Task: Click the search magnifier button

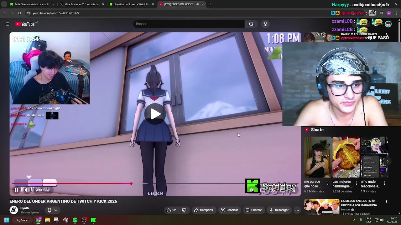Action: click(x=251, y=24)
